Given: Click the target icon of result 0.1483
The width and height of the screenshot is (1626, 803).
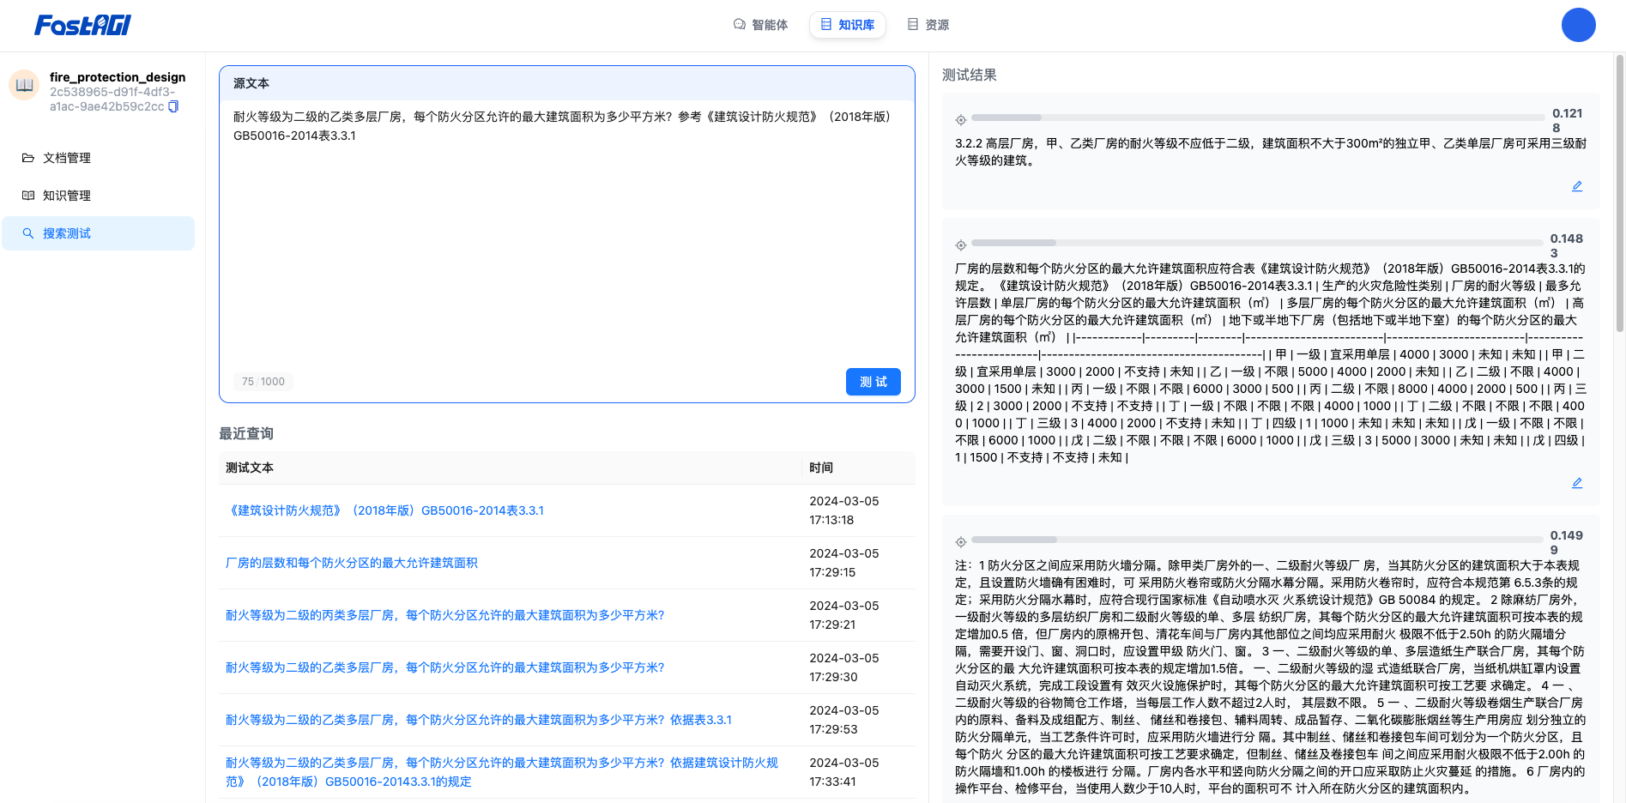Looking at the screenshot, I should [x=961, y=245].
